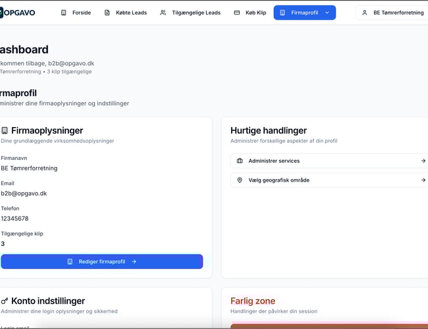Click the arrow in Rediger firmaprofil button
428x329 pixels.
point(134,262)
